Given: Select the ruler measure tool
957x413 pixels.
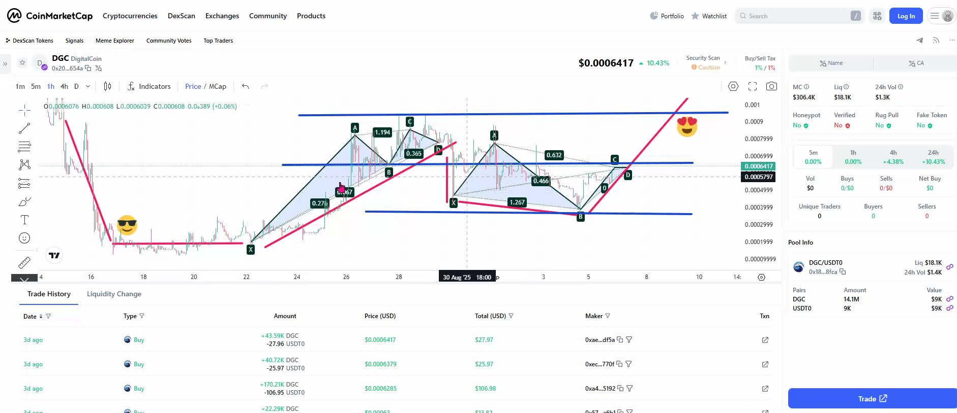Looking at the screenshot, I should (24, 263).
